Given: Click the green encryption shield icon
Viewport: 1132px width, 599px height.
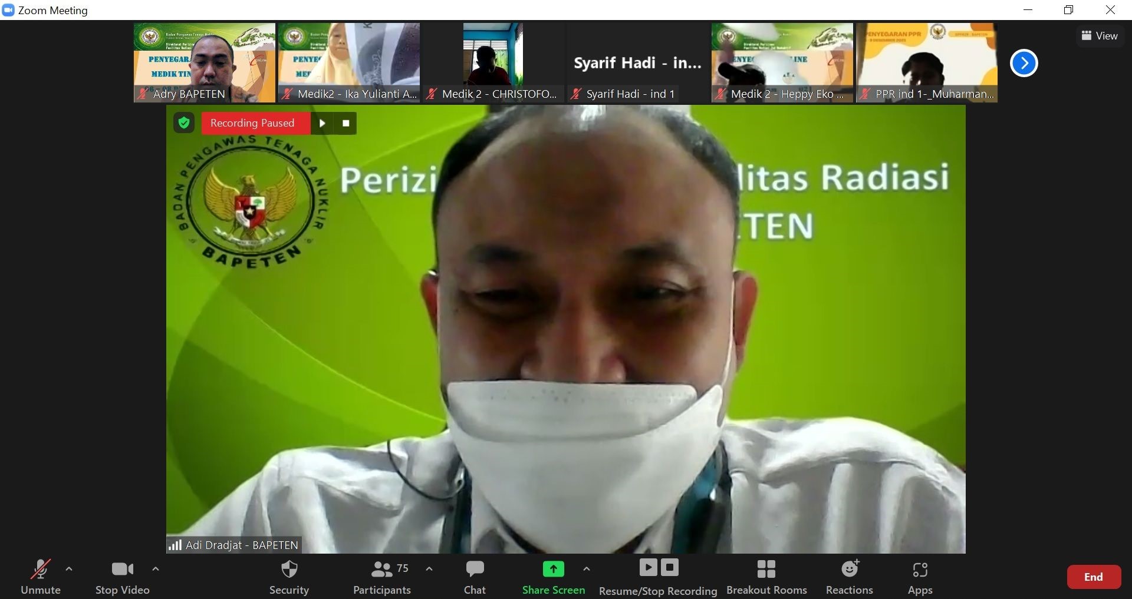Looking at the screenshot, I should pos(184,123).
